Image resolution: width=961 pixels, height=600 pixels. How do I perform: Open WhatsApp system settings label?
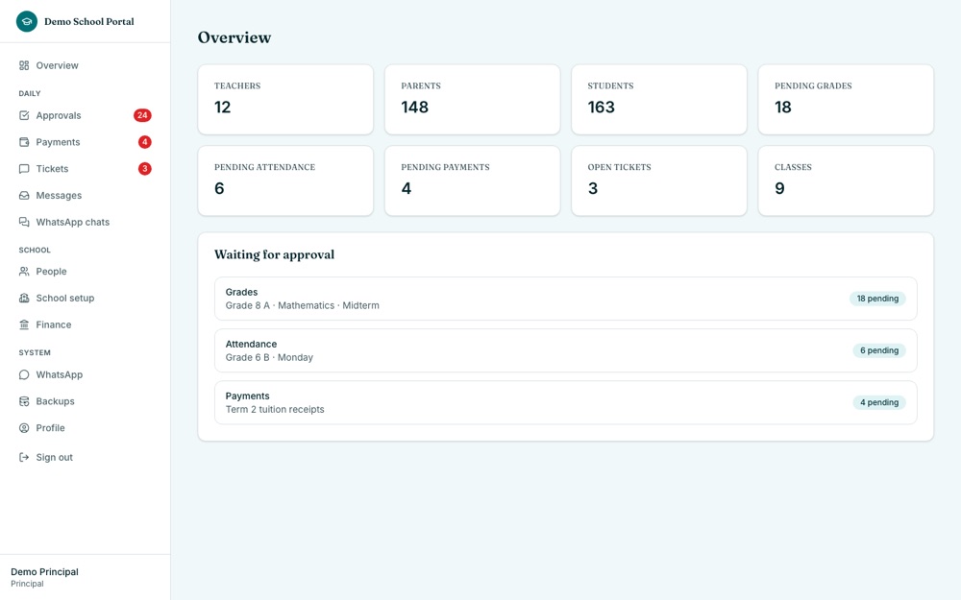(x=60, y=374)
